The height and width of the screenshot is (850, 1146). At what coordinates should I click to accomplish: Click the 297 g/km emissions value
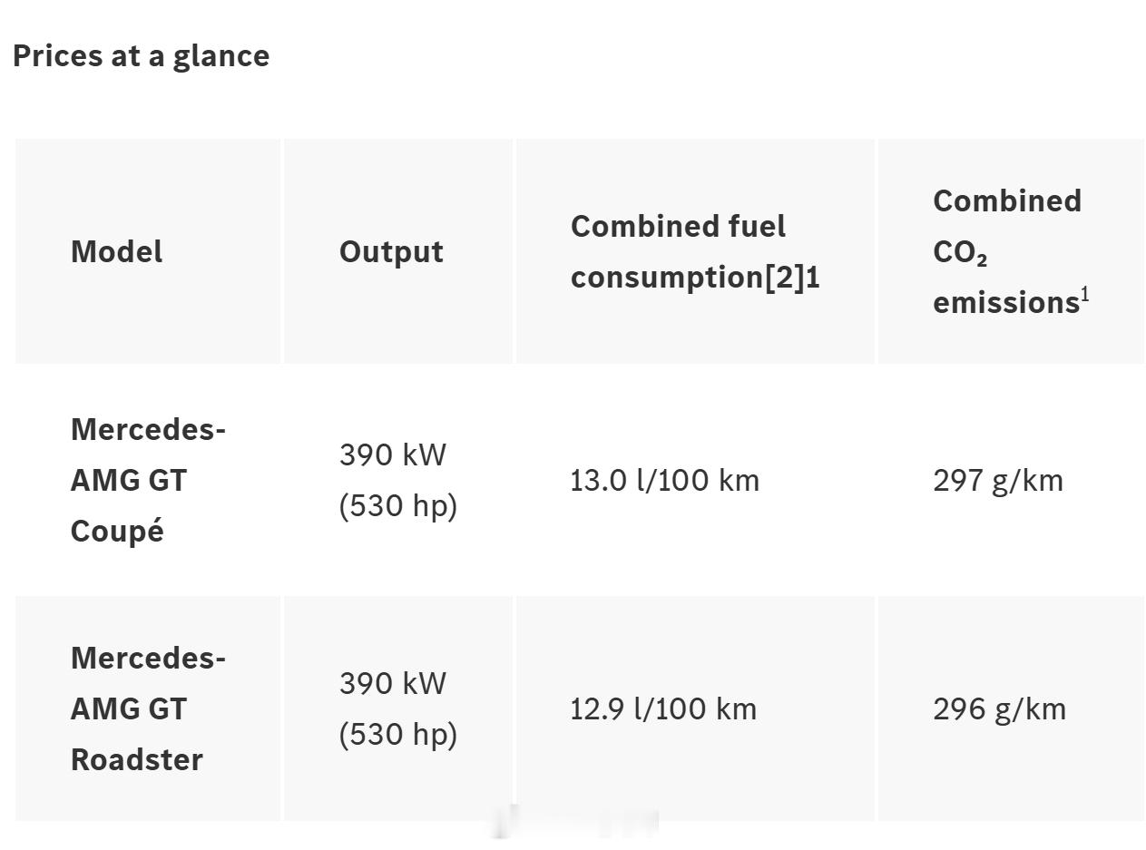pos(998,480)
